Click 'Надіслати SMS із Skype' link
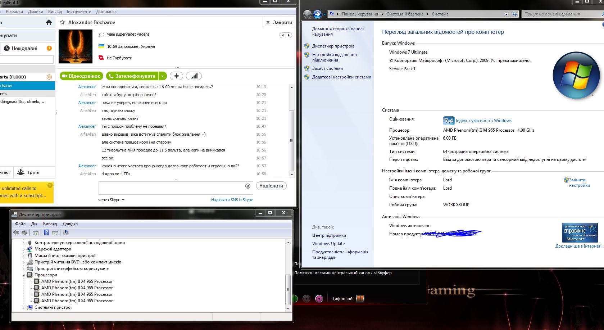This screenshot has height=330, width=604. (232, 200)
